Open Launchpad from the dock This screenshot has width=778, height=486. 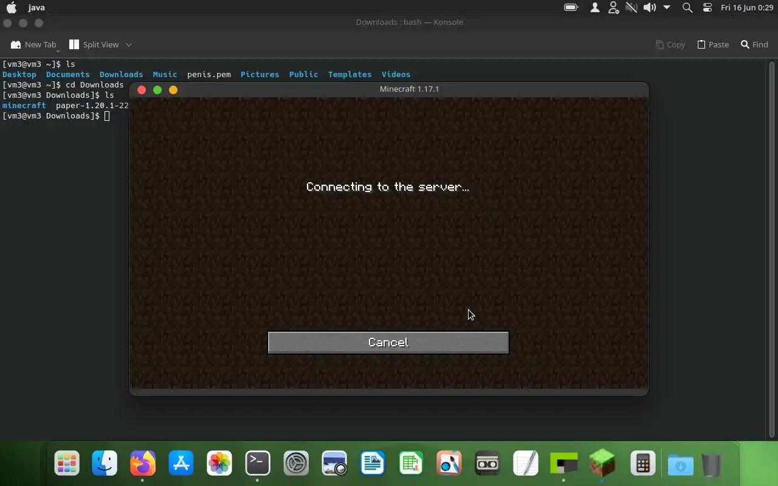(67, 464)
